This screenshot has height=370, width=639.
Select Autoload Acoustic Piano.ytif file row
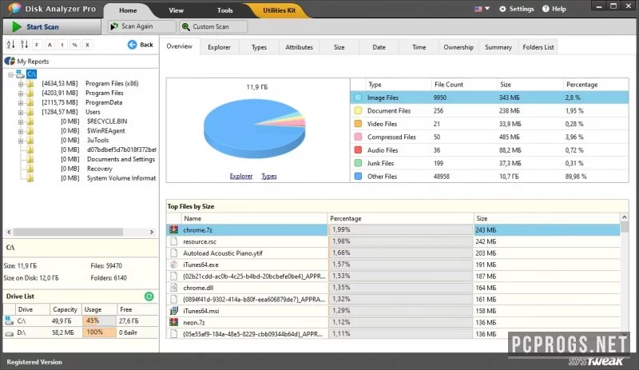(x=393, y=253)
